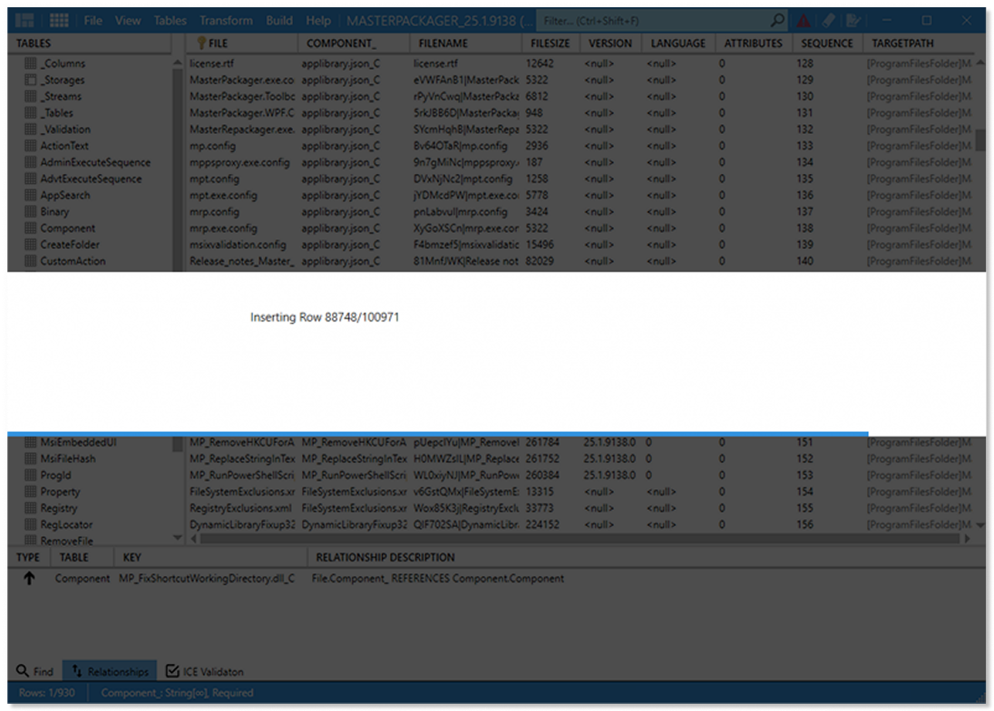Screen dimensions: 994x711
Task: Select the Registry table in list
Action: click(59, 508)
